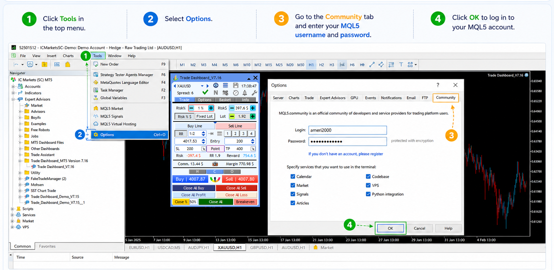Click the Login input field
Viewport: 554px width, 270px height.
coord(348,130)
